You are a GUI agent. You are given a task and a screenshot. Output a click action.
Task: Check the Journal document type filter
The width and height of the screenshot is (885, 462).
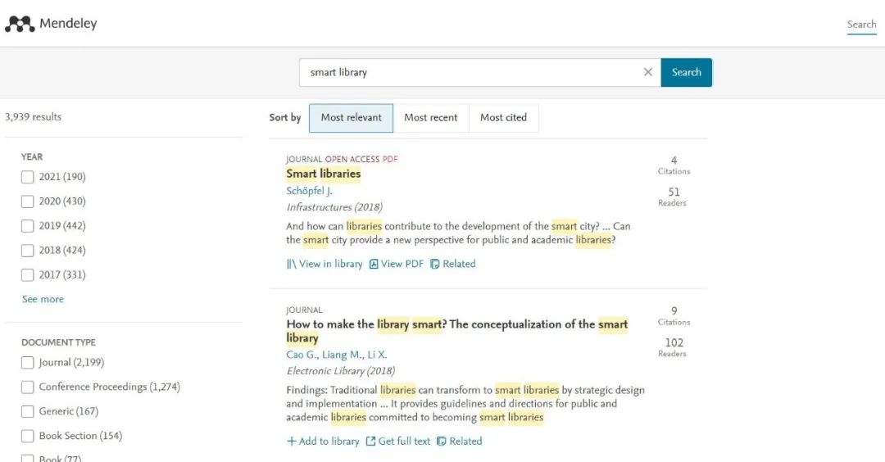(x=28, y=362)
